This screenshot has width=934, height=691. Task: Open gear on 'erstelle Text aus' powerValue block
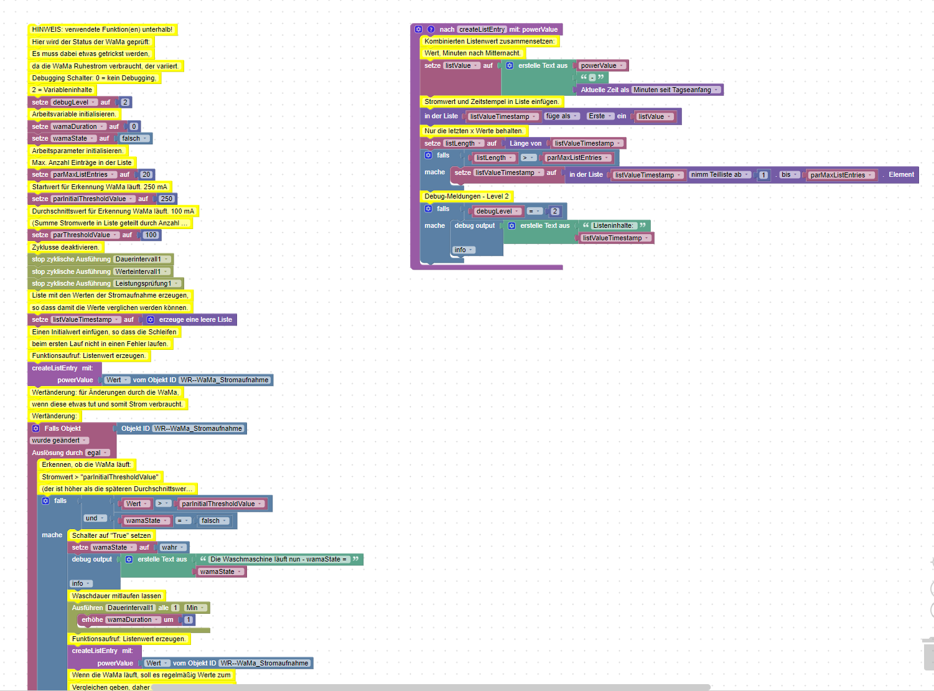pos(510,65)
